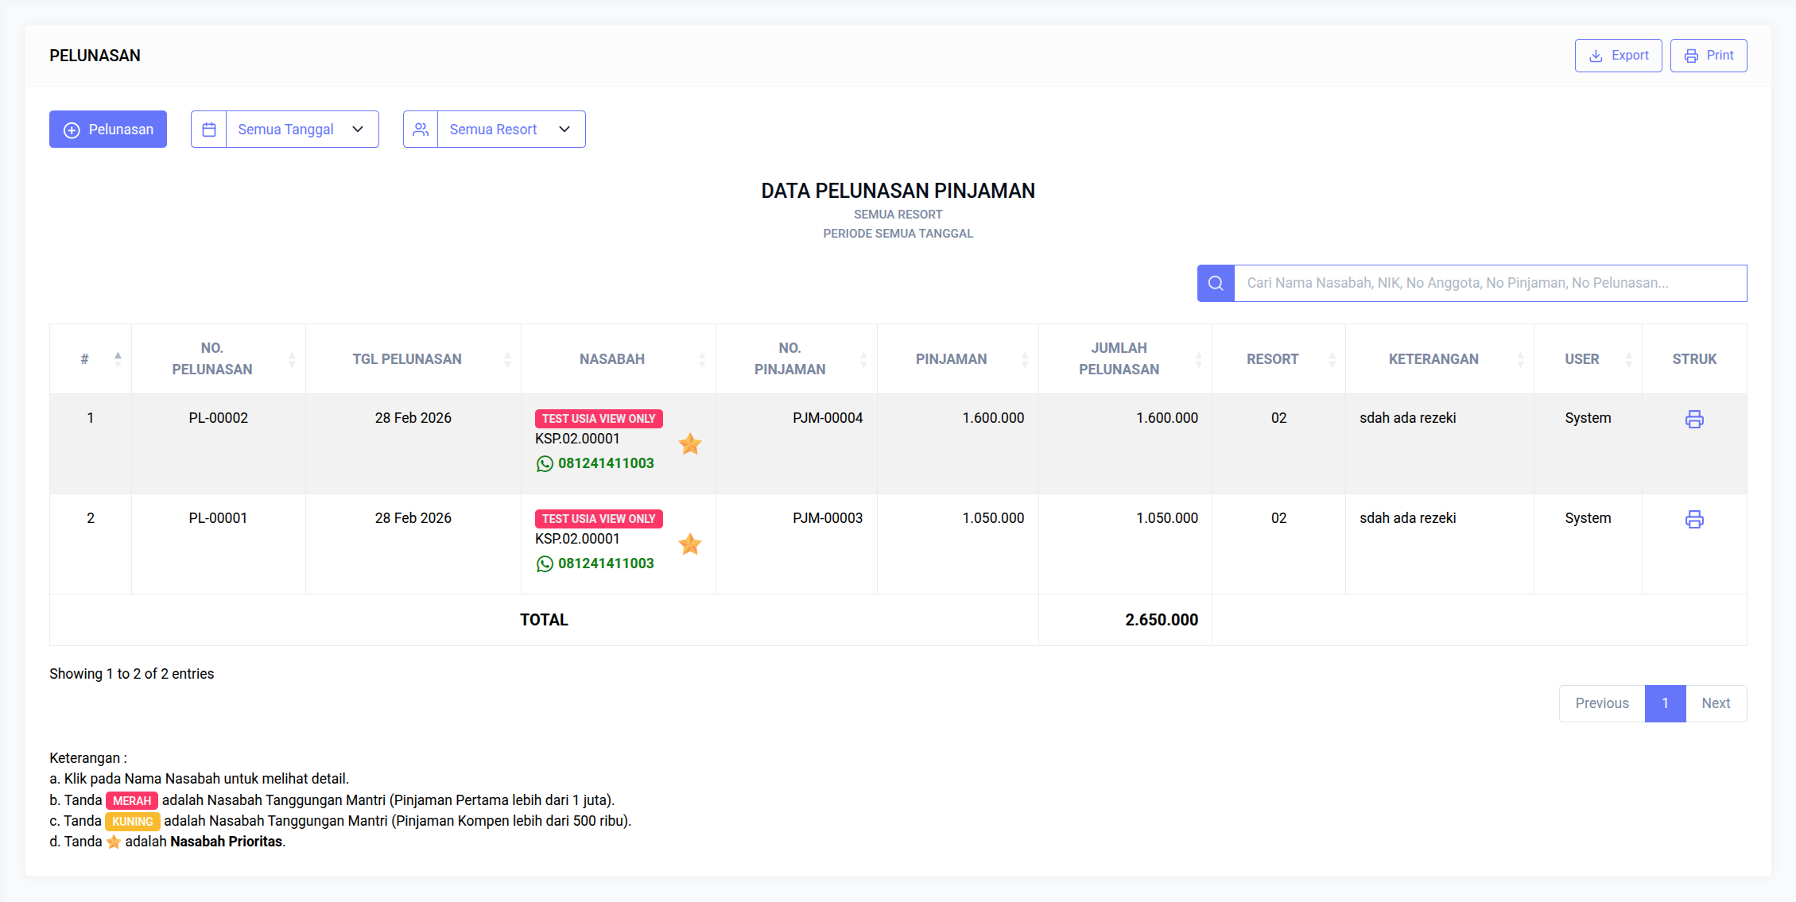1796x902 pixels.
Task: Select page 1 in pagination
Action: click(x=1665, y=703)
